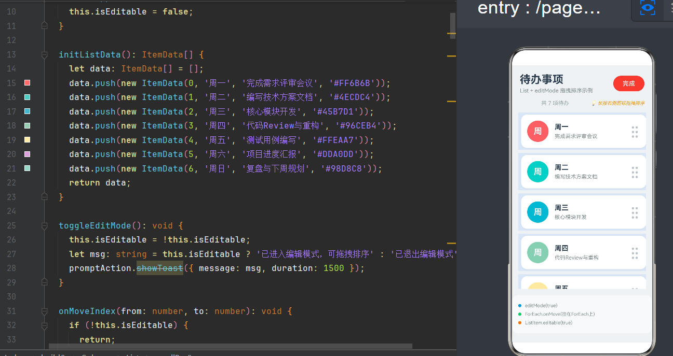Click the 核心模块开发 subtitle in preview
Viewport: 673px width, 356px height.
click(571, 217)
